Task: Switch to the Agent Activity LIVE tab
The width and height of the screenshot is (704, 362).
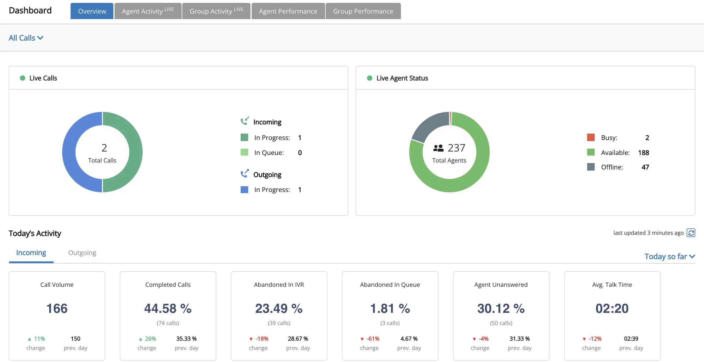Action: tap(148, 11)
